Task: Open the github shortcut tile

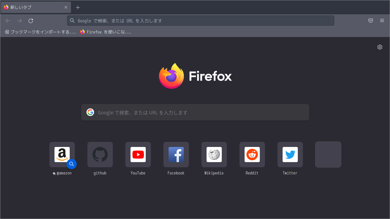Action: (x=100, y=155)
